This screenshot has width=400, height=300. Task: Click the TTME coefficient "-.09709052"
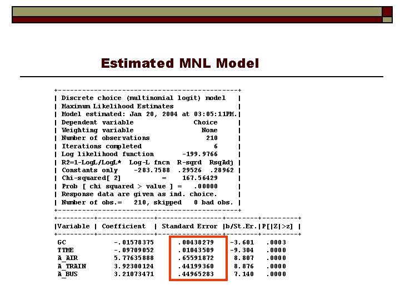tap(134, 250)
